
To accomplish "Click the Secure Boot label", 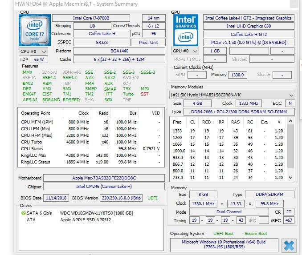I will pos(256,234).
